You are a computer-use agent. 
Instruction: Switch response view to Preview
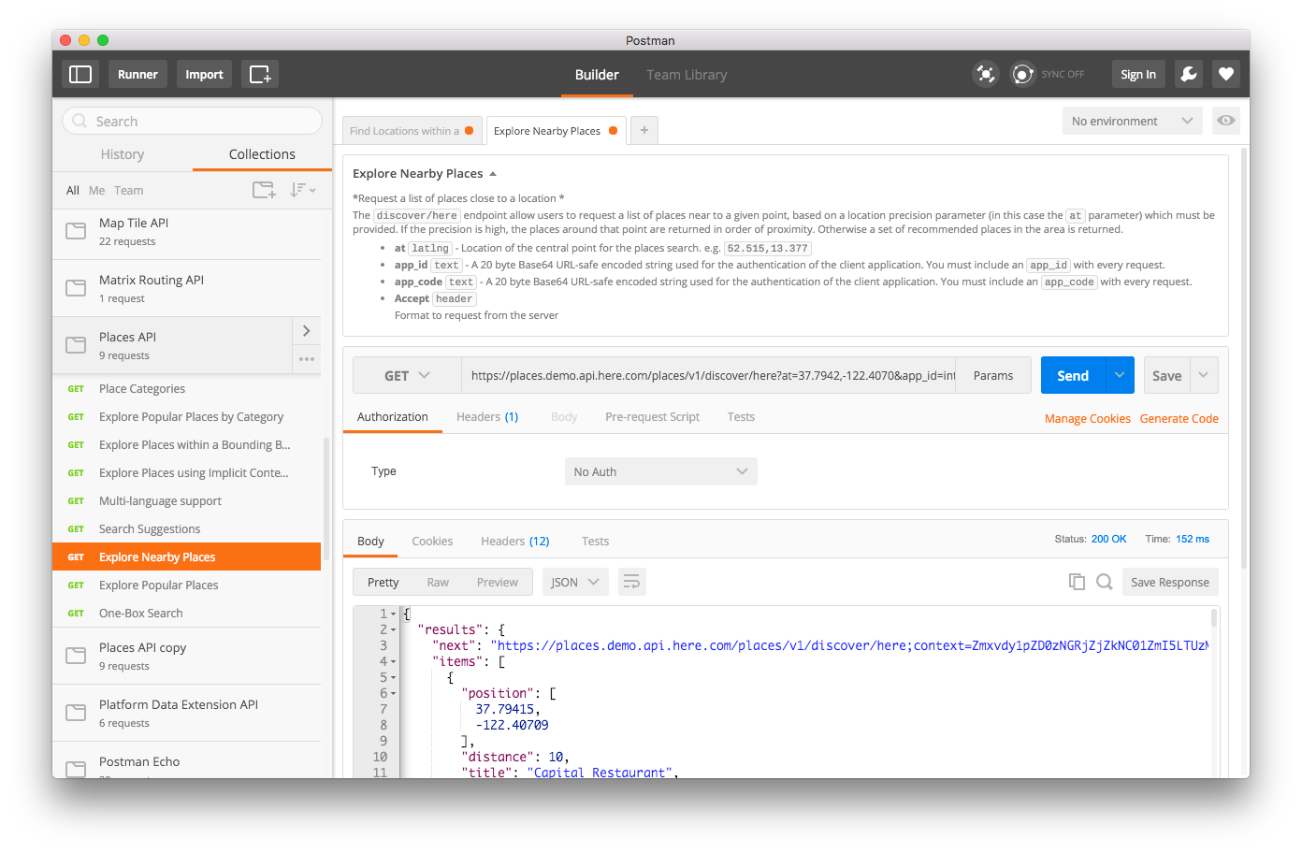click(x=498, y=582)
